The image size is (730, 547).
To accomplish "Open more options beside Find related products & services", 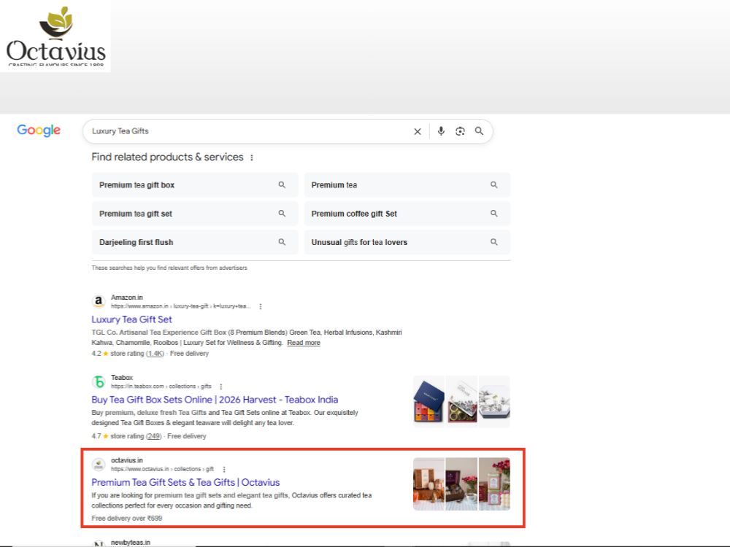I will [251, 158].
